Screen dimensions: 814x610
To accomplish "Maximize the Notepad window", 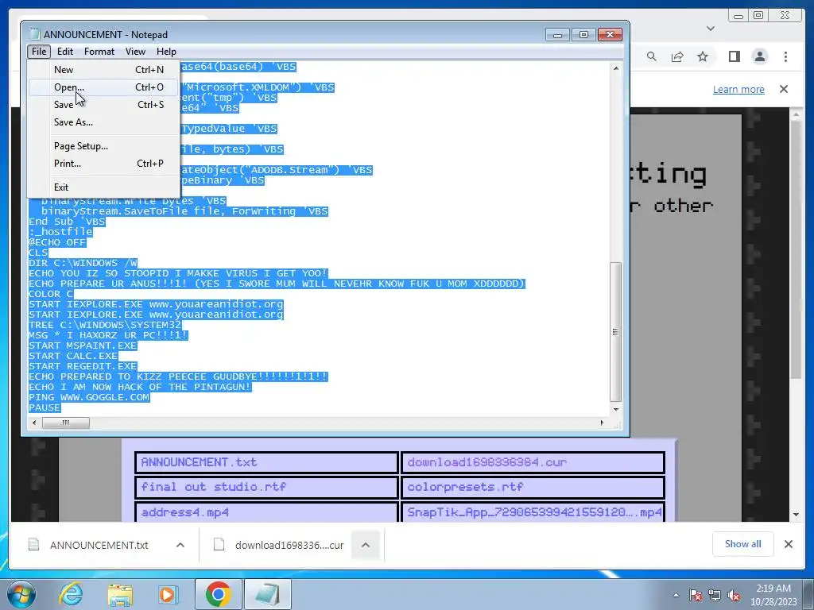I will coord(583,34).
